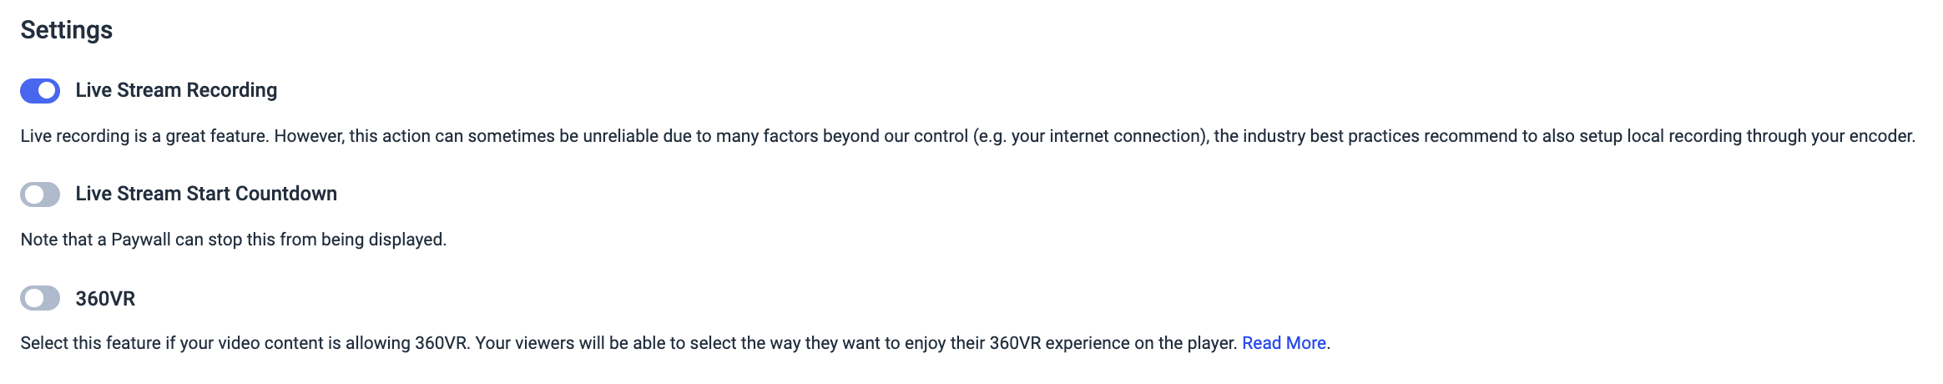Click the word 'unreliable' in the recording description

click(621, 136)
